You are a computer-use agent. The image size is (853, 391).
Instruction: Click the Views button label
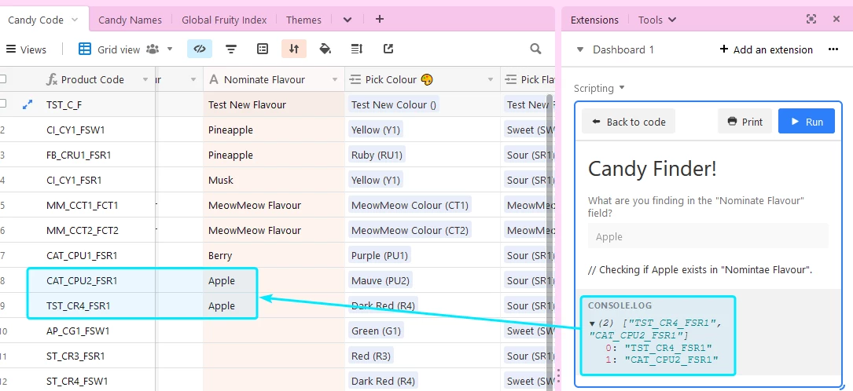[33, 49]
